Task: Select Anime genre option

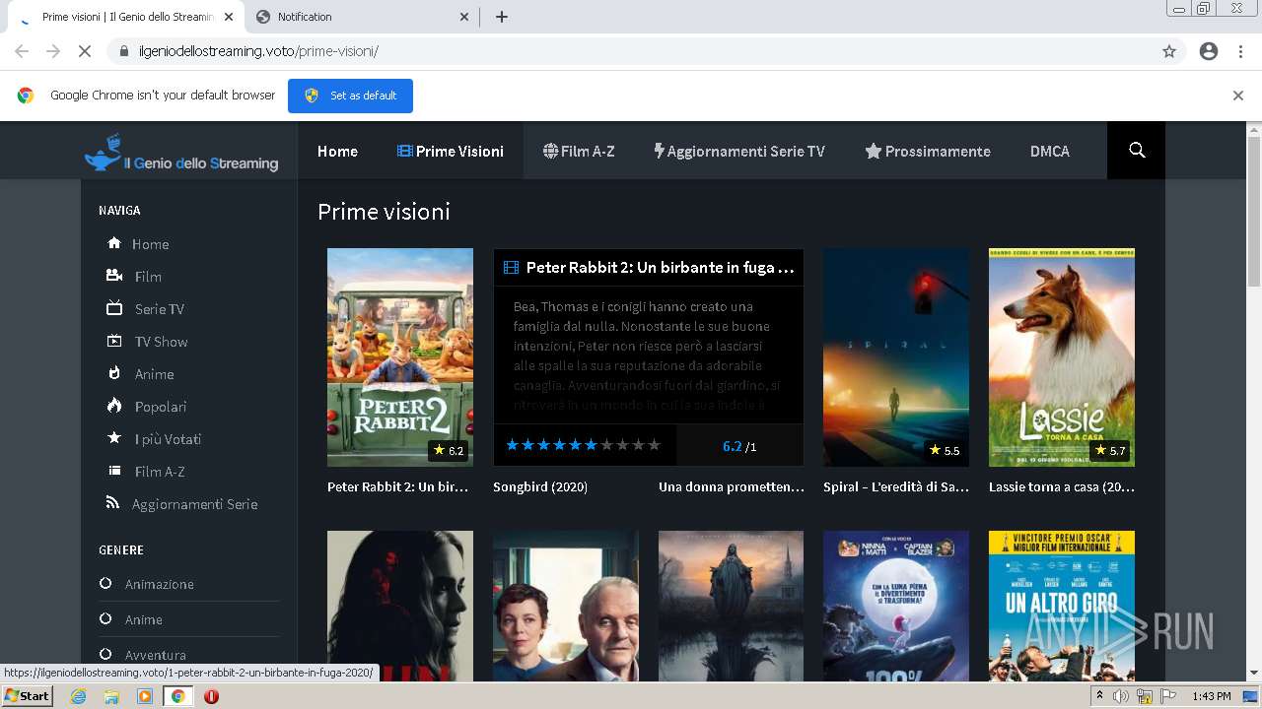Action: coord(143,619)
